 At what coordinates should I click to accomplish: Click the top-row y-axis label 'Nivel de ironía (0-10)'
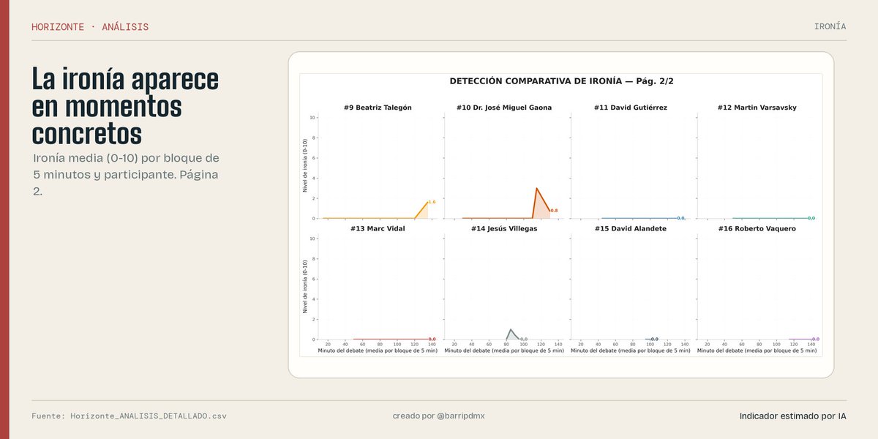[305, 167]
